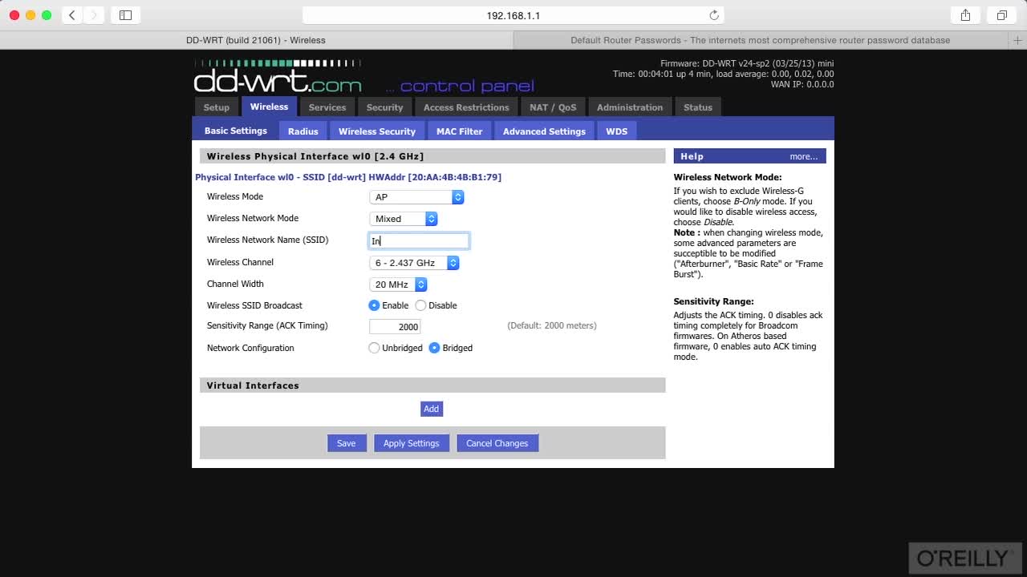Open the Access Restrictions tab
Screen dimensions: 1027x577
(466, 107)
